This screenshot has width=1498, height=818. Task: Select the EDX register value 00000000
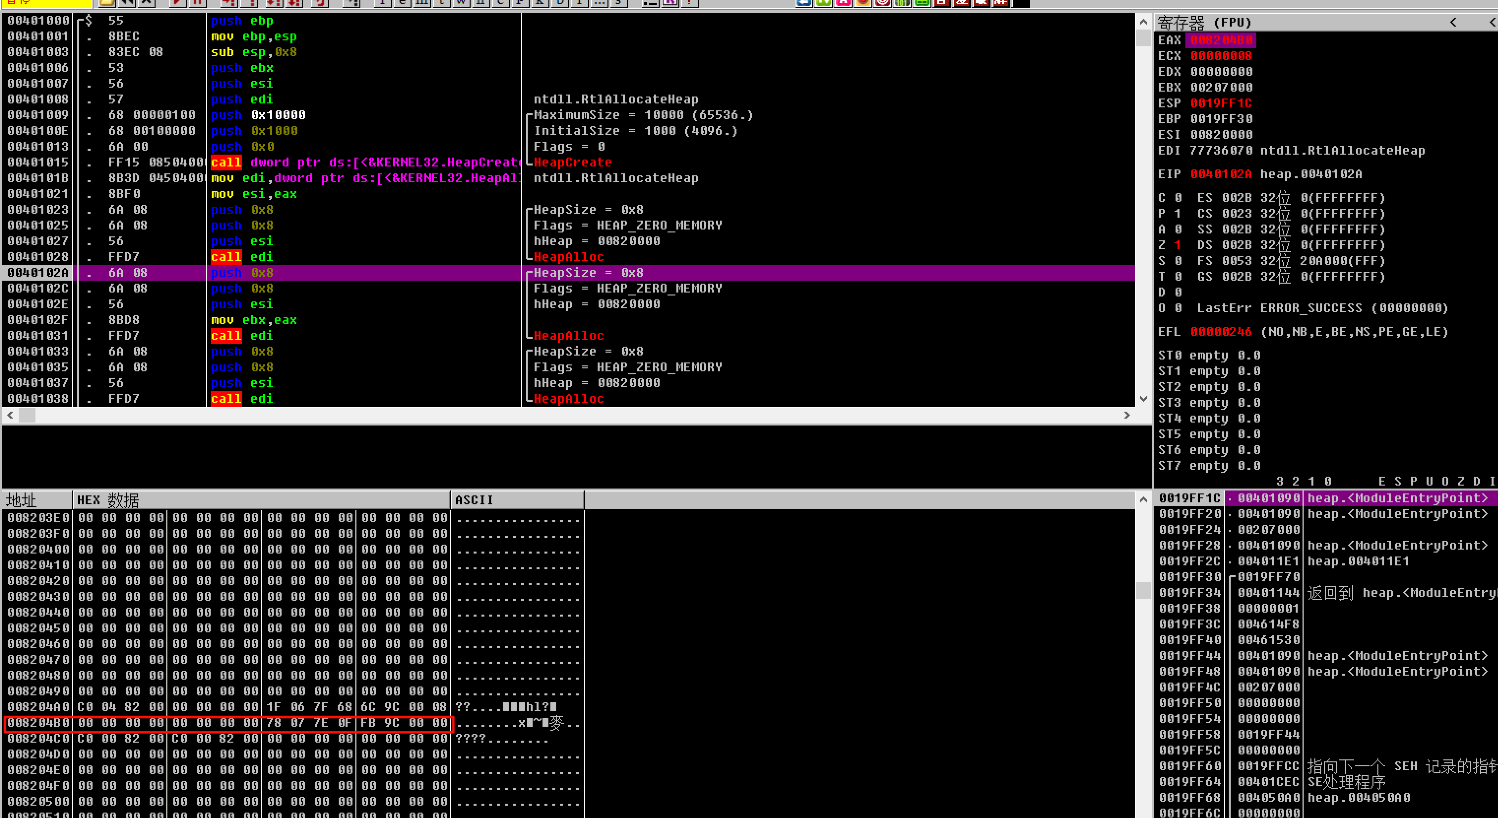1221,71
